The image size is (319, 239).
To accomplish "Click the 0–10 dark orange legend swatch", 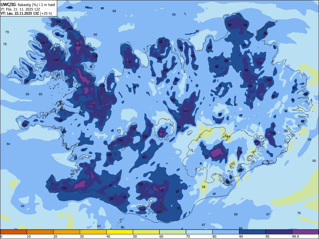I will [13, 232].
